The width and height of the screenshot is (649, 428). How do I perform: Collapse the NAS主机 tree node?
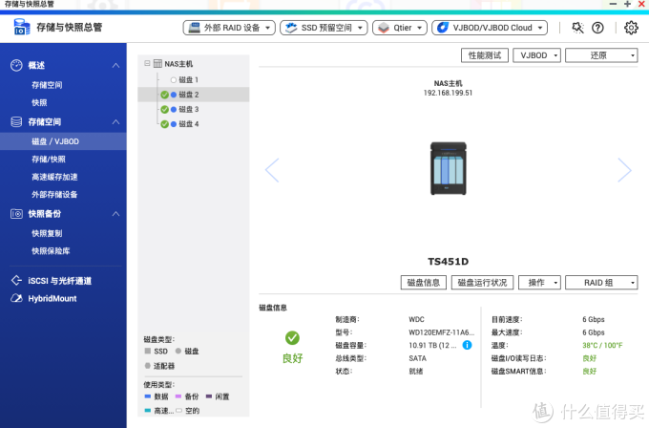click(x=147, y=63)
